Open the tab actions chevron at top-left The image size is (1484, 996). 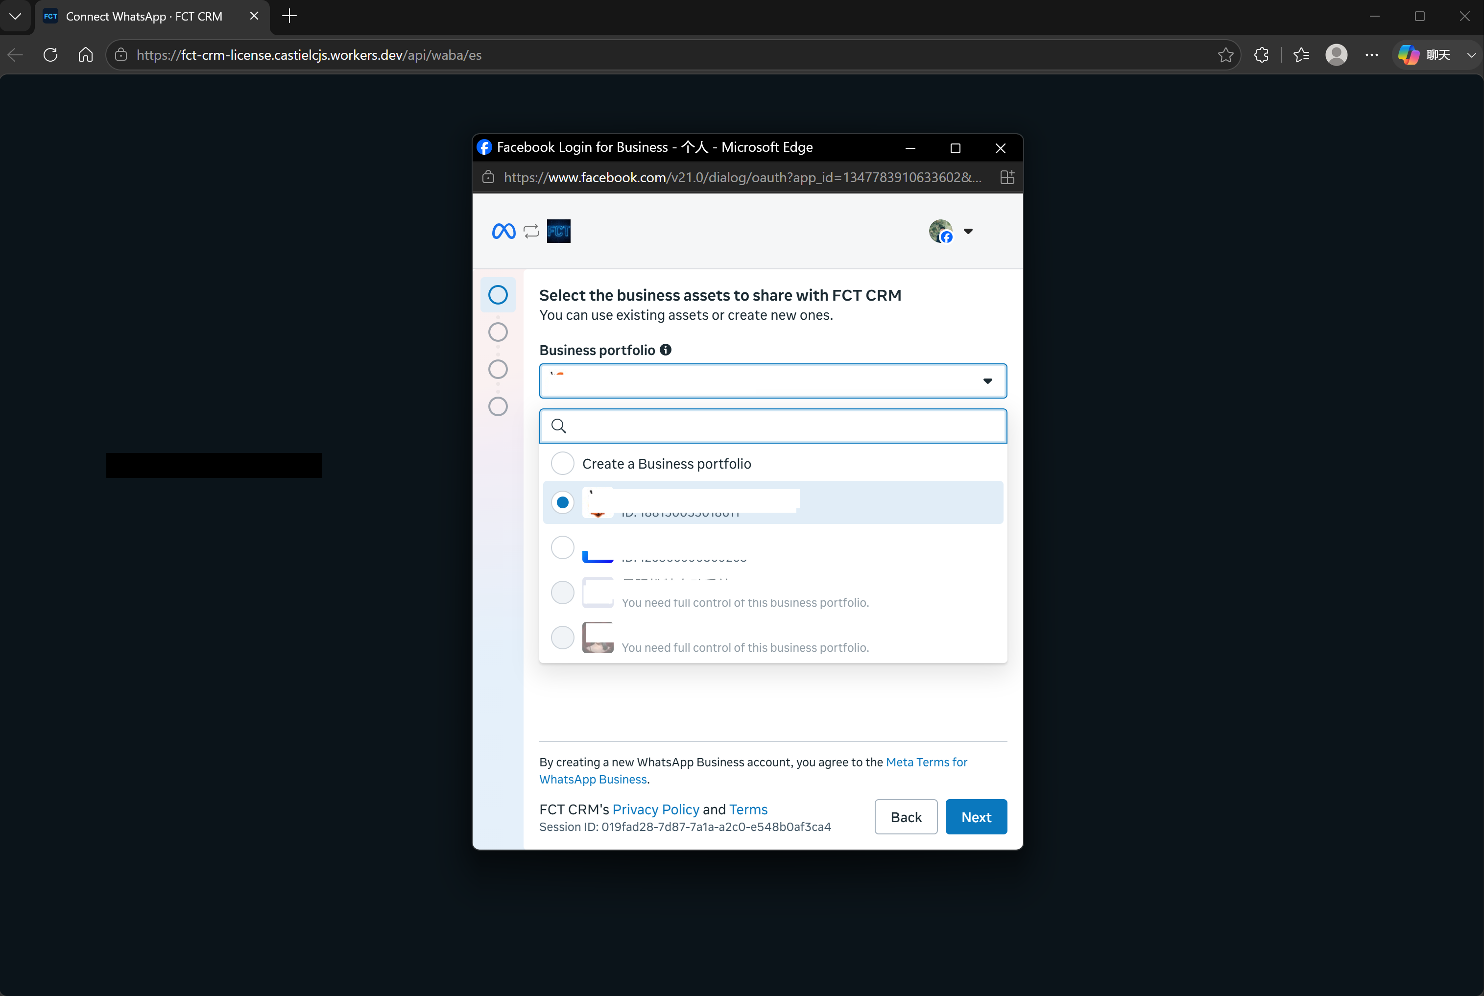tap(15, 16)
